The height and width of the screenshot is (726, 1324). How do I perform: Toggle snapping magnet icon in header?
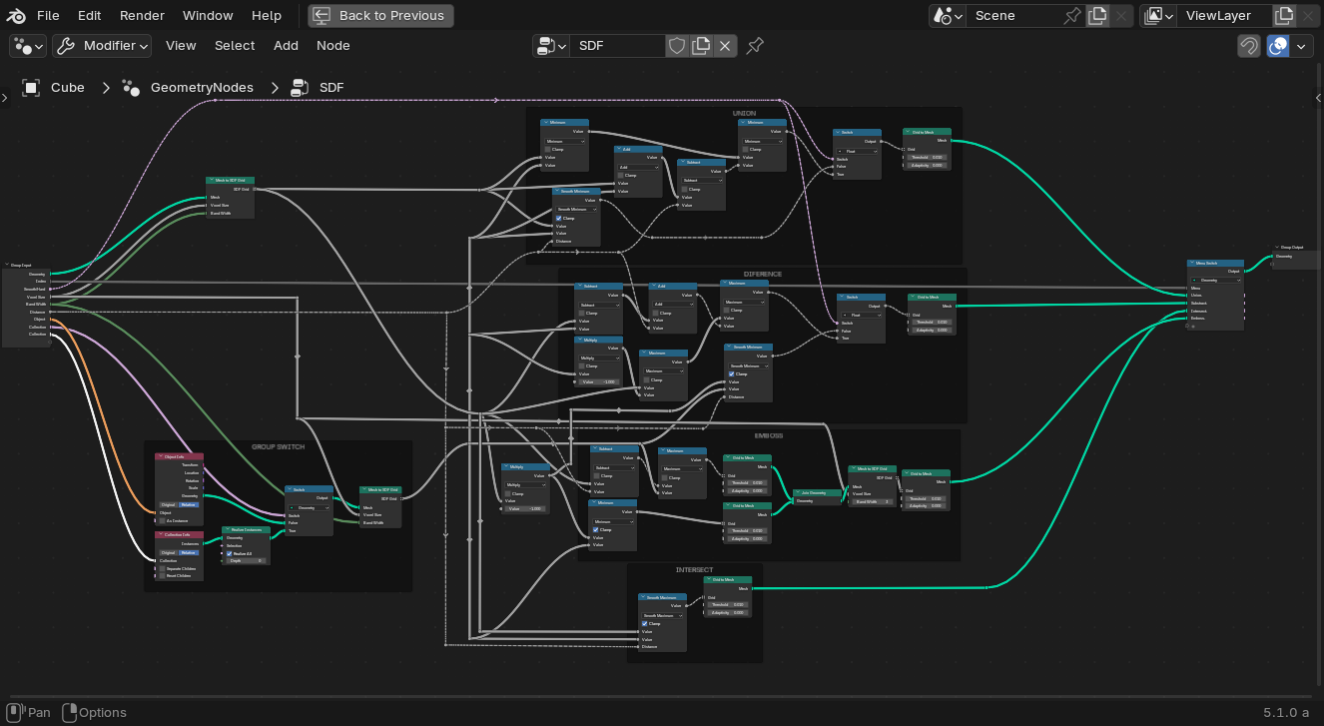coord(1248,46)
